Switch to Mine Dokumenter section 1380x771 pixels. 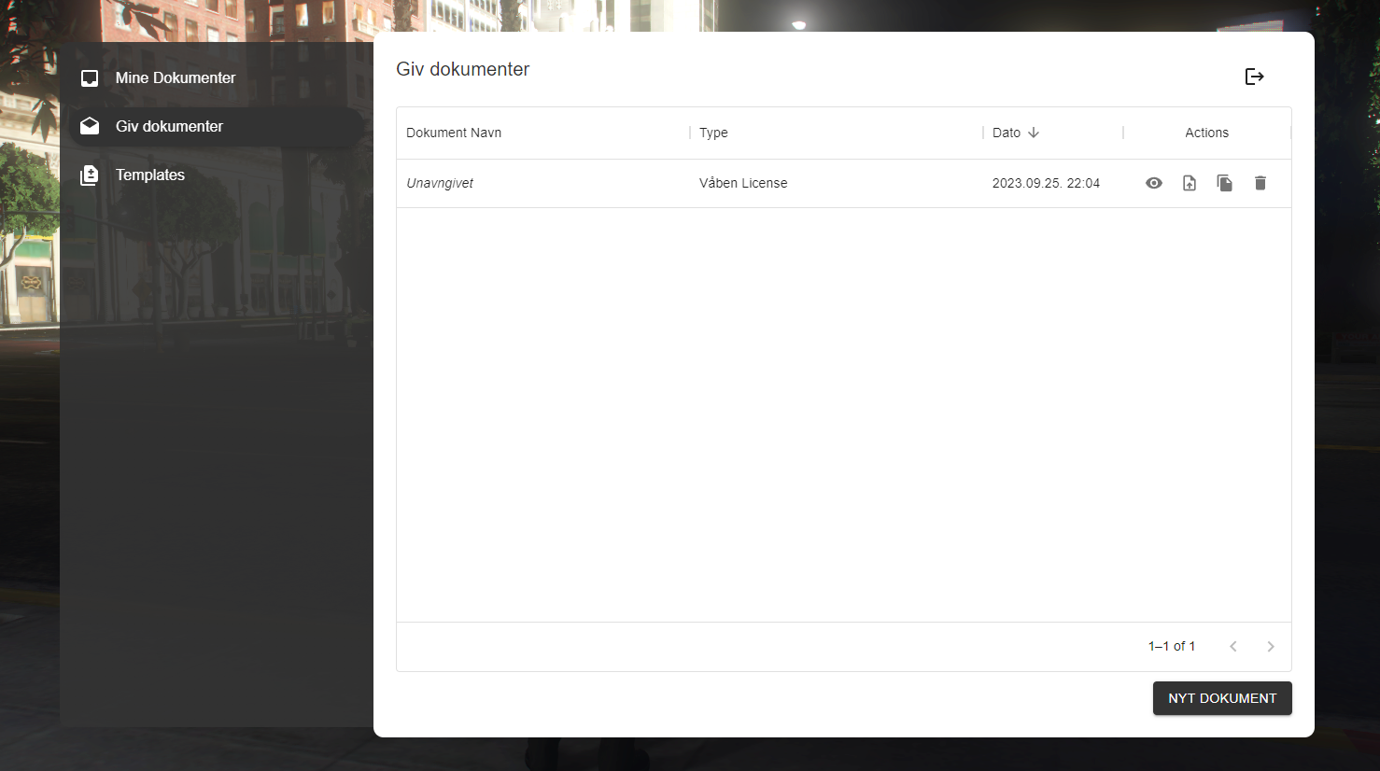click(175, 77)
